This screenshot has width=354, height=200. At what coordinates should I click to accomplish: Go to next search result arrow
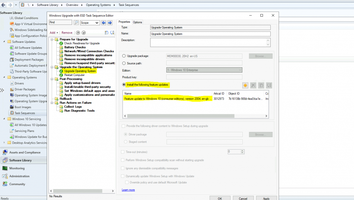point(110,22)
